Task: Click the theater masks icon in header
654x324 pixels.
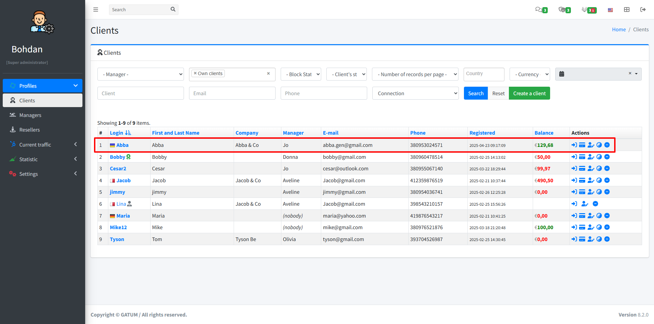Action: (562, 10)
